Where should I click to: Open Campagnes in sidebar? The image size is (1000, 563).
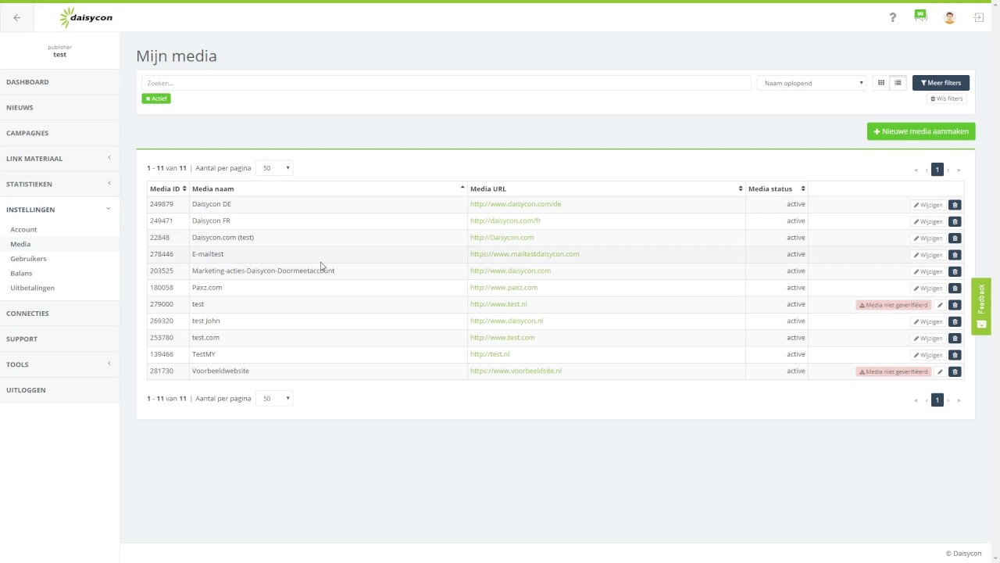59,133
